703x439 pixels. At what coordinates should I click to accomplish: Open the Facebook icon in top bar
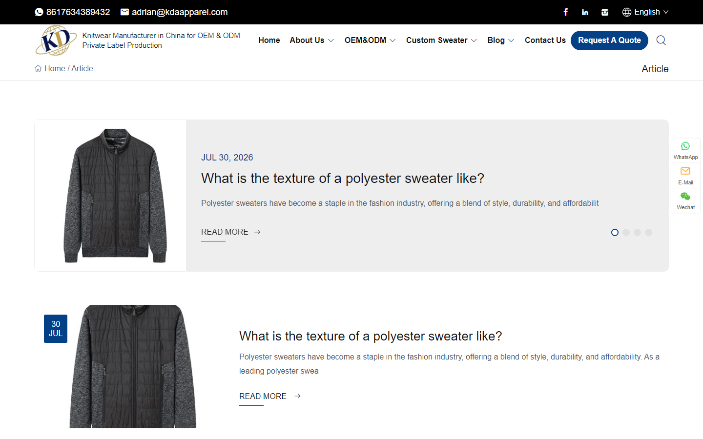point(565,12)
